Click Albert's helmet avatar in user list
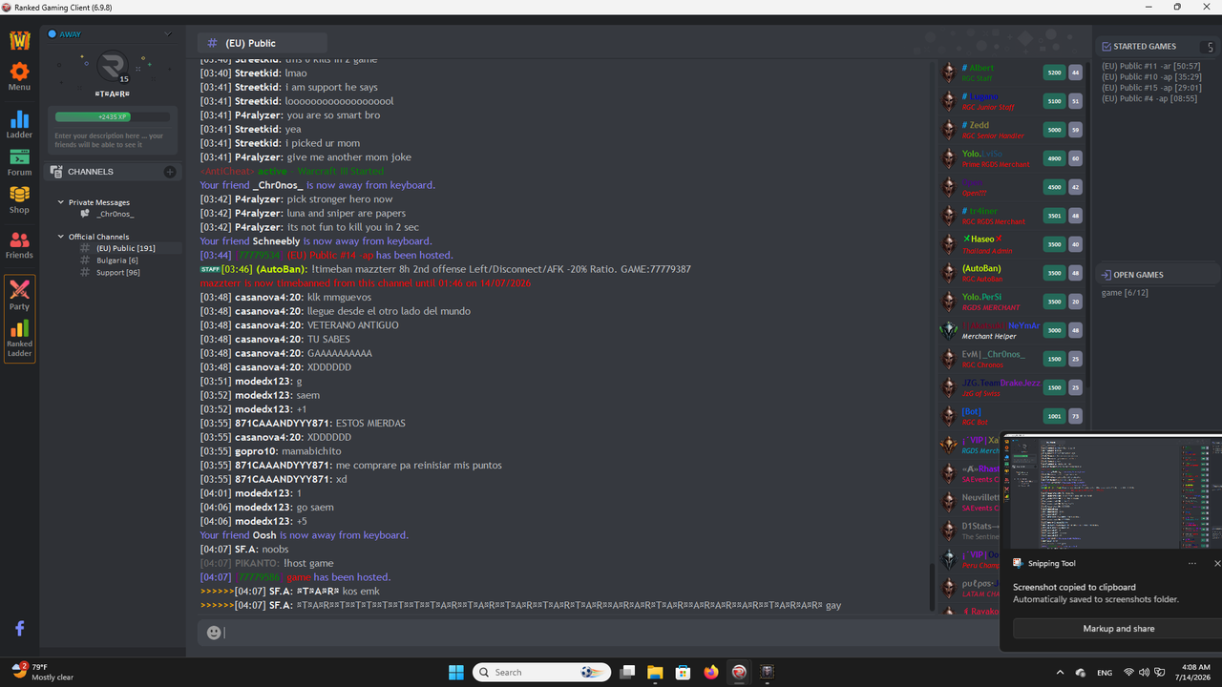The image size is (1222, 687). pyautogui.click(x=949, y=73)
